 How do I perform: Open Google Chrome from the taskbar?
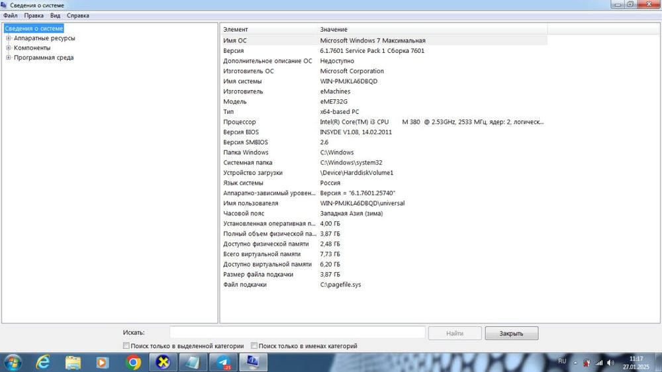pos(133,363)
